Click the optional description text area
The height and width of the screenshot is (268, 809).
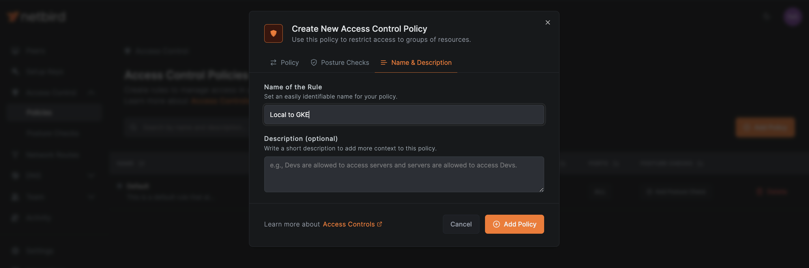click(404, 174)
